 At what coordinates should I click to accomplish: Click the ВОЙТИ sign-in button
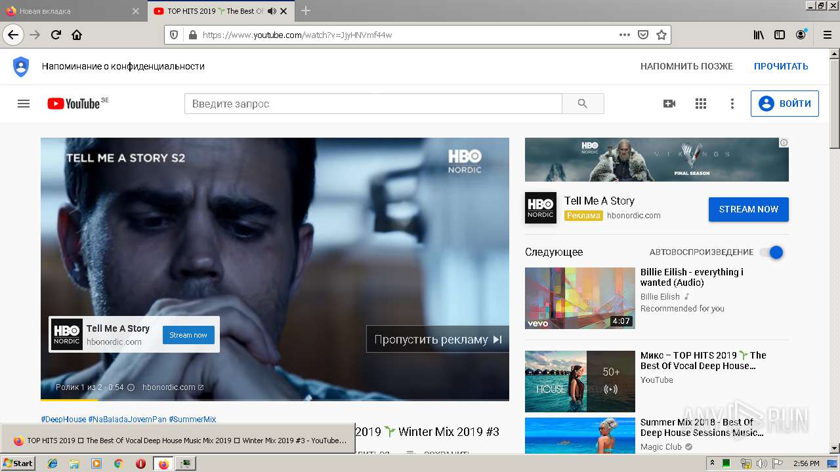785,104
